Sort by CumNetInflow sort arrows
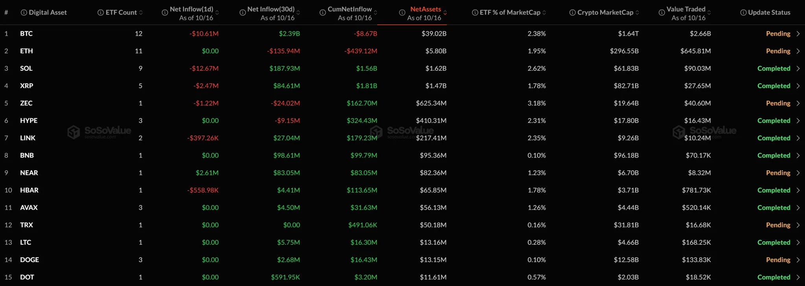The width and height of the screenshot is (805, 286). pyautogui.click(x=375, y=13)
